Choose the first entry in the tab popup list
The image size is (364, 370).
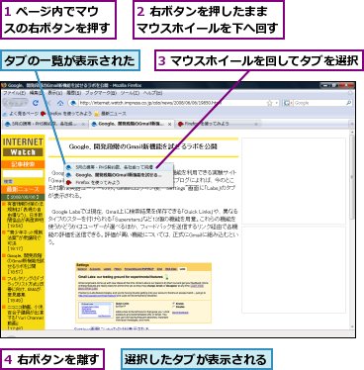(119, 167)
